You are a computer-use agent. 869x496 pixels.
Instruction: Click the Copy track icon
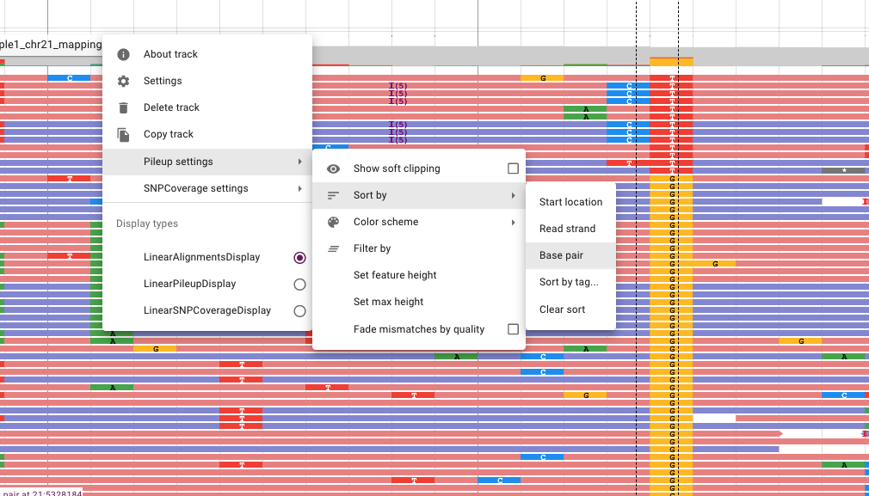pyautogui.click(x=123, y=134)
